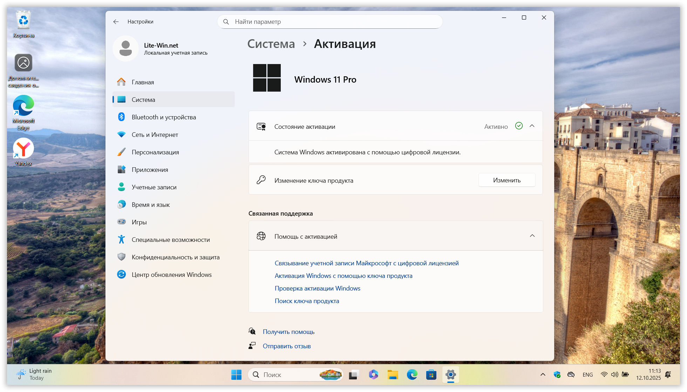Click the Найти параметр search field
Viewport: 687px width, 392px height.
click(x=329, y=22)
